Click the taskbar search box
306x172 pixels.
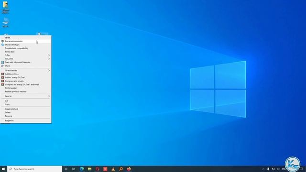pyautogui.click(x=35, y=169)
